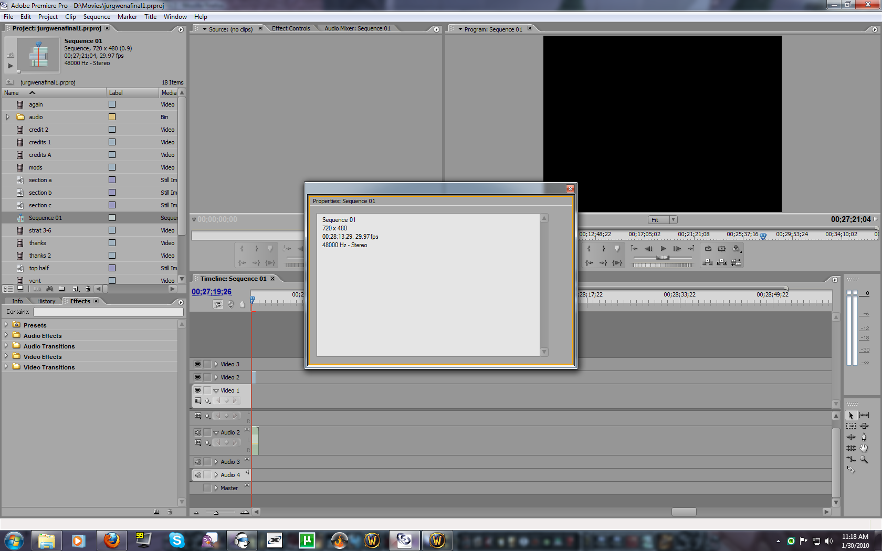Image resolution: width=882 pixels, height=551 pixels.
Task: Switch to the Effect Controls tab
Action: pos(291,28)
